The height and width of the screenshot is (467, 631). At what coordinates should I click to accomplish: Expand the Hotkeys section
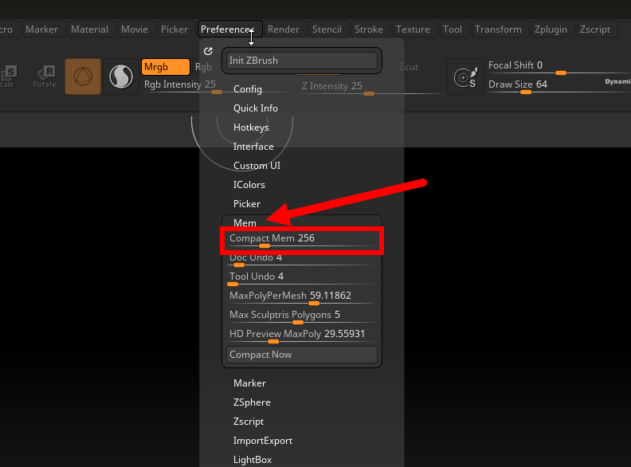[251, 128]
